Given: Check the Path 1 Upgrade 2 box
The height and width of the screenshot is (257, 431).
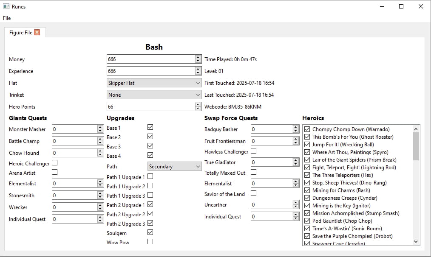Looking at the screenshot, I should tap(150, 186).
